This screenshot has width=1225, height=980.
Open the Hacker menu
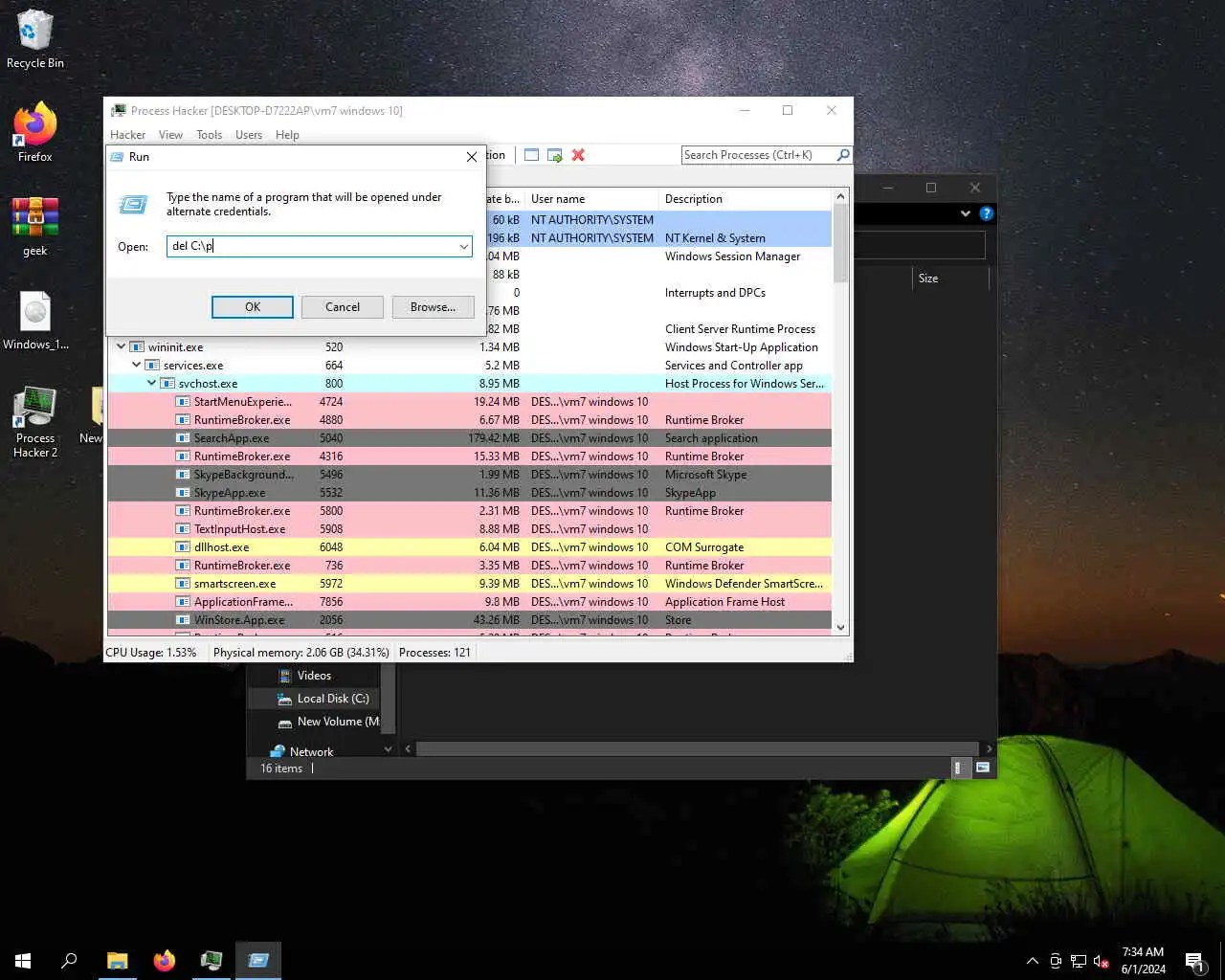click(x=127, y=135)
